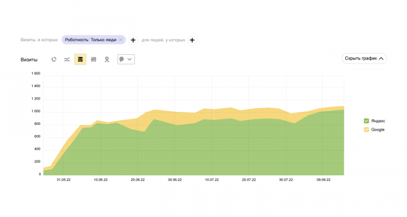Remove the Роботность: Только люди filter

click(x=121, y=40)
